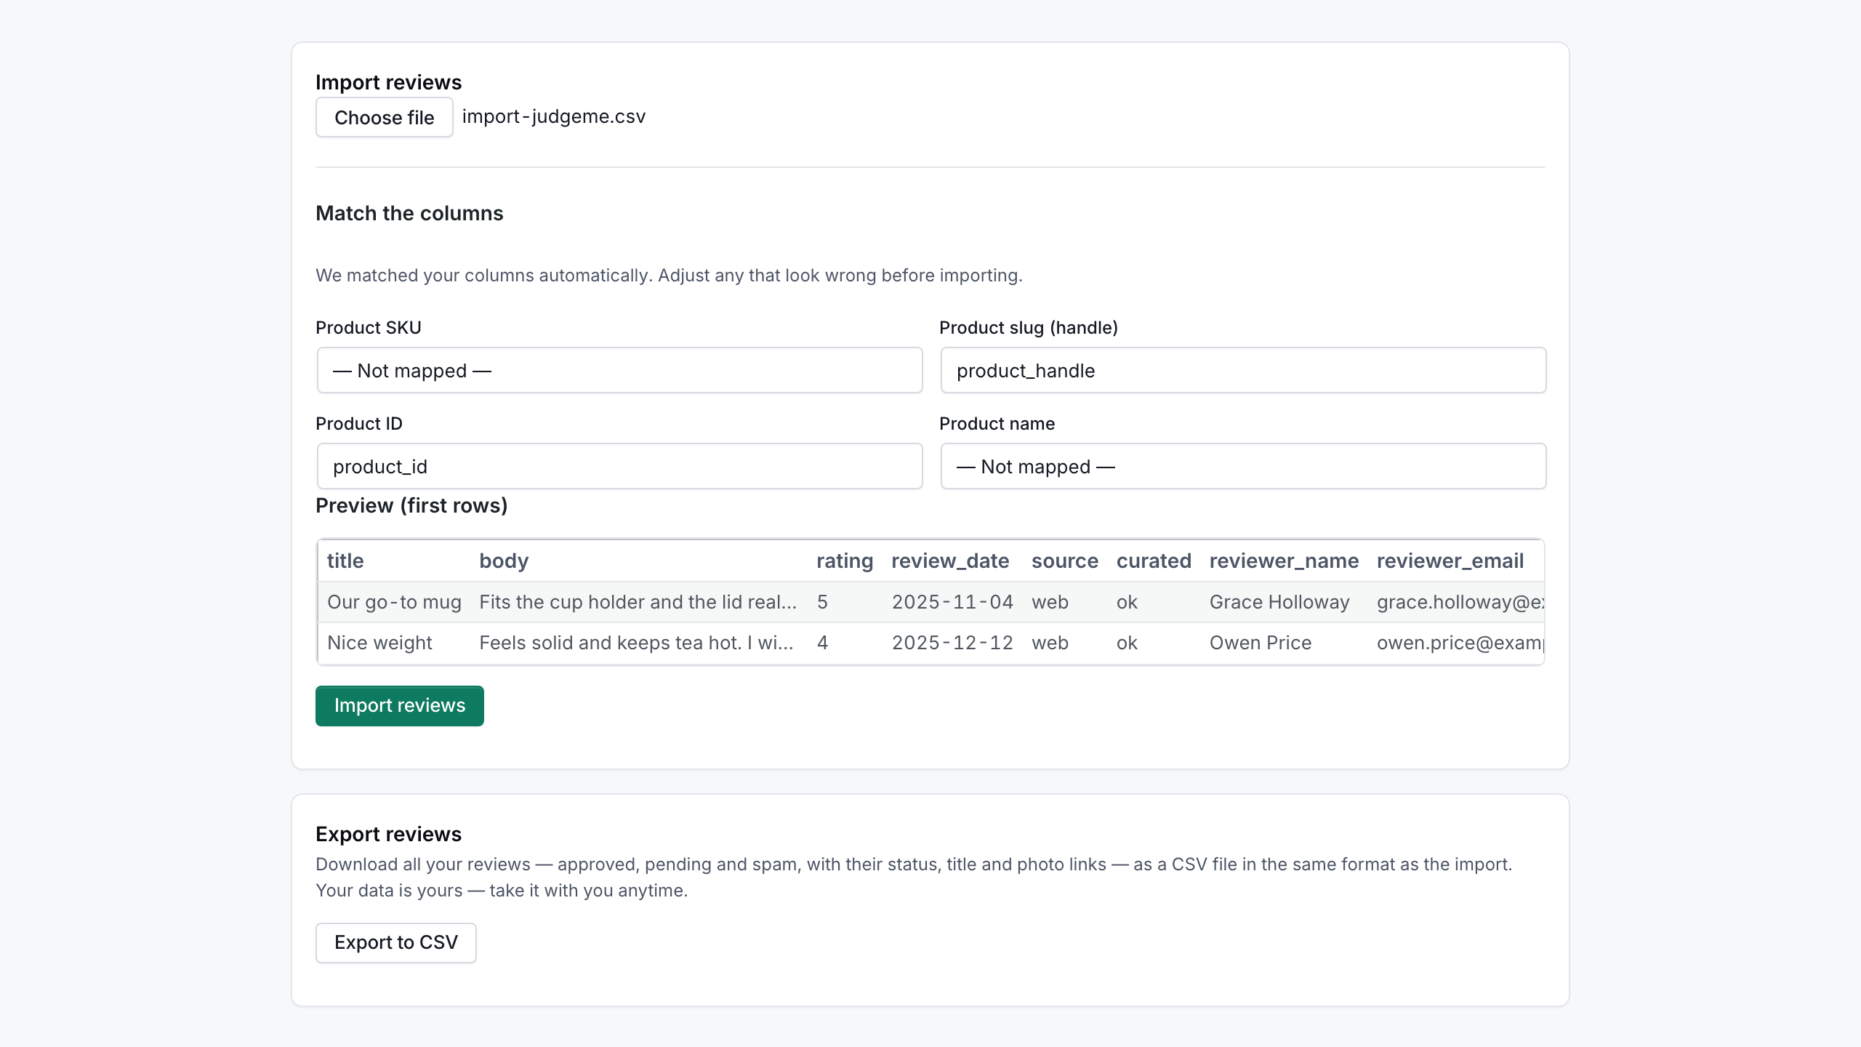Select the Owen Price reviewer name cell

[x=1284, y=643]
